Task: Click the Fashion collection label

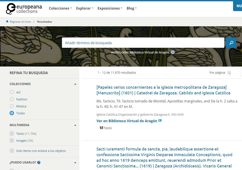Action: tap(22, 99)
